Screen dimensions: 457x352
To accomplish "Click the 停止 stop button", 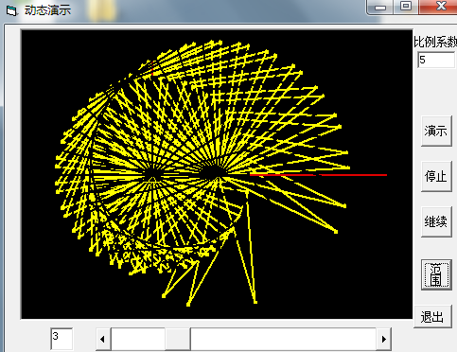I will 436,176.
